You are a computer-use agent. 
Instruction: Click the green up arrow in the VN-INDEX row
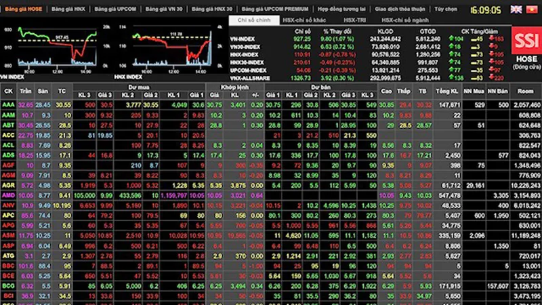(451, 39)
